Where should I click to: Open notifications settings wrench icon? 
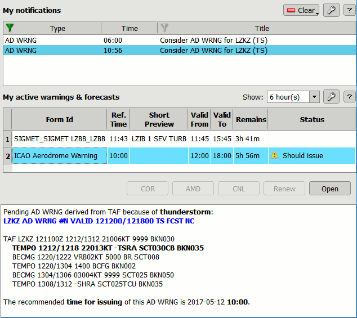click(x=331, y=10)
